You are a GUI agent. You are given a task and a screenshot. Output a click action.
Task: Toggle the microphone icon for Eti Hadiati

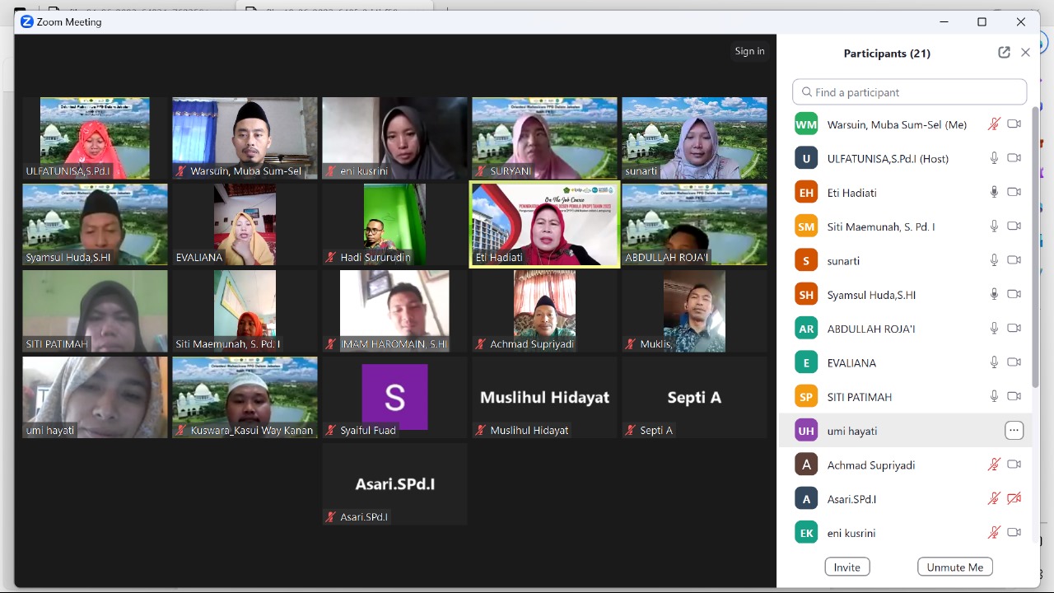[x=994, y=193]
